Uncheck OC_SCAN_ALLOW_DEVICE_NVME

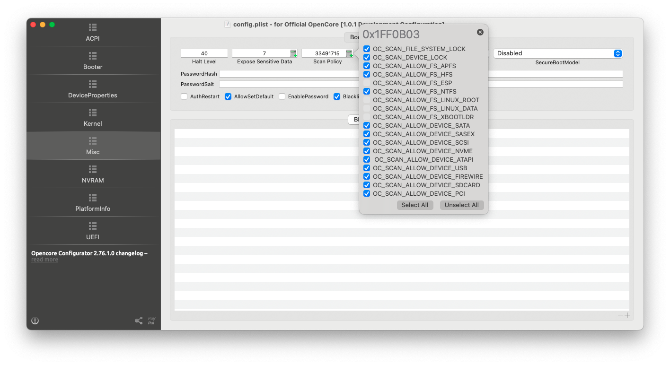367,151
